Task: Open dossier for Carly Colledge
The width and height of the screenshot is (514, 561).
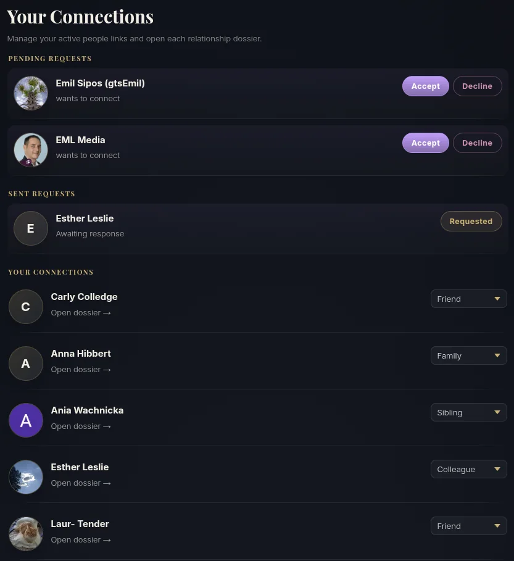Action: (x=81, y=313)
